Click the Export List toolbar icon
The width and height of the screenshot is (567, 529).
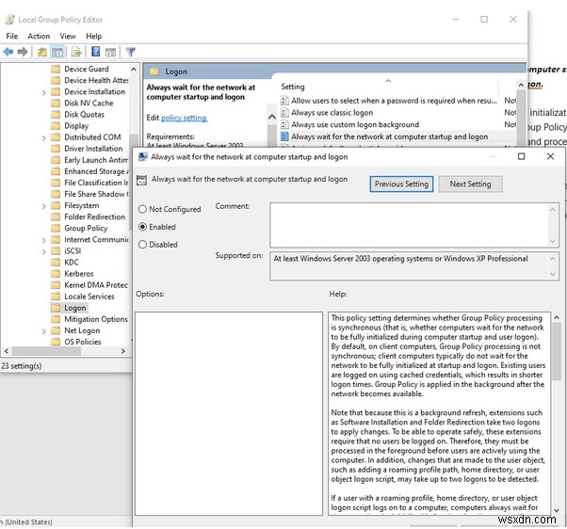(x=78, y=52)
